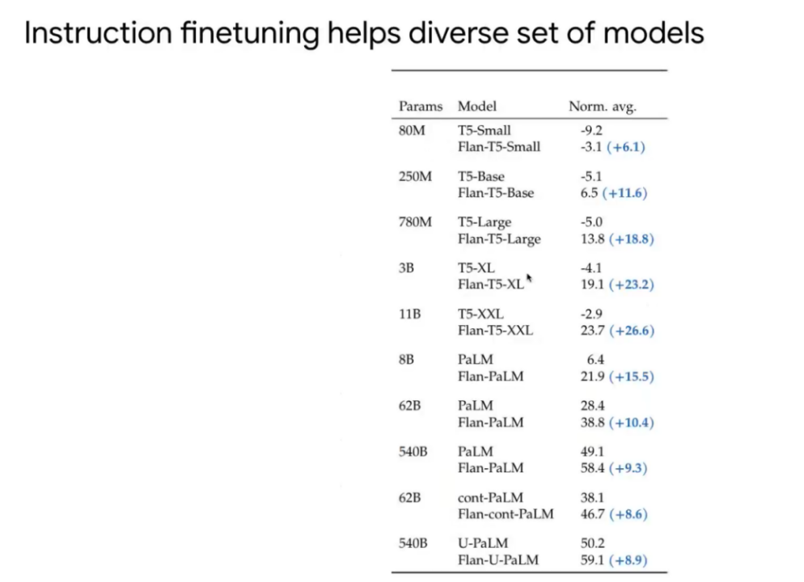Select the Flan-T5-Small model name
This screenshot has height=582, width=804.
[x=499, y=147]
